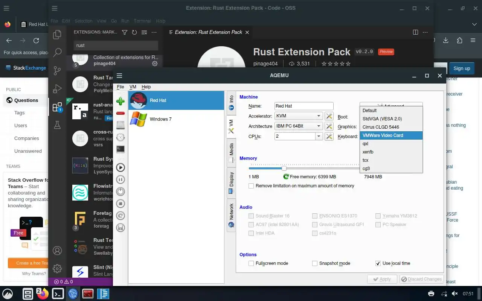Click extensions search box containing rust
This screenshot has height=301, width=482.
[x=116, y=45]
